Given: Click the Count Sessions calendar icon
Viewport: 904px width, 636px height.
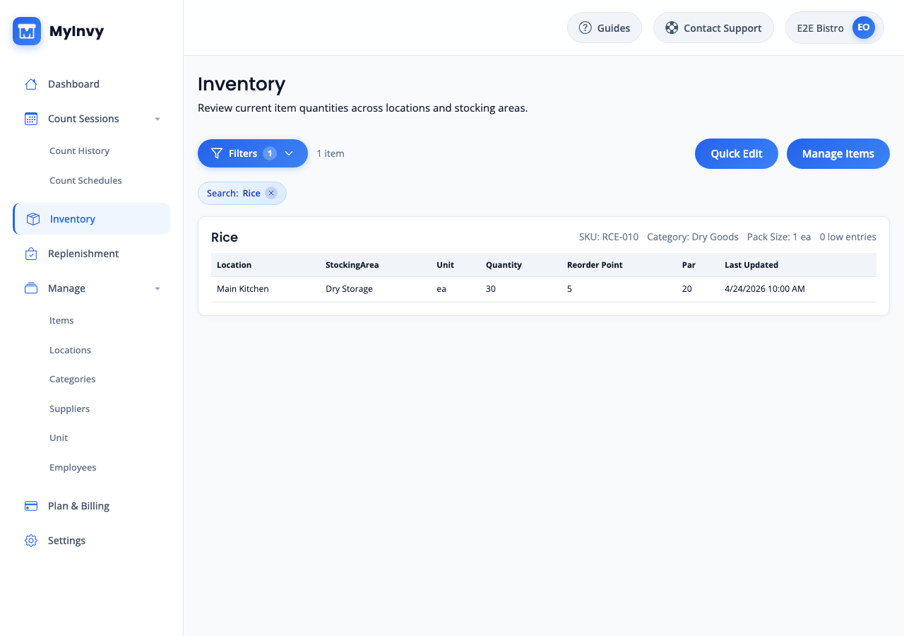Looking at the screenshot, I should coord(31,119).
